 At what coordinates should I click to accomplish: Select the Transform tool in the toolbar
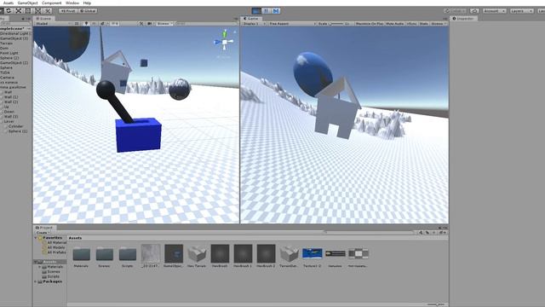(x=37, y=11)
